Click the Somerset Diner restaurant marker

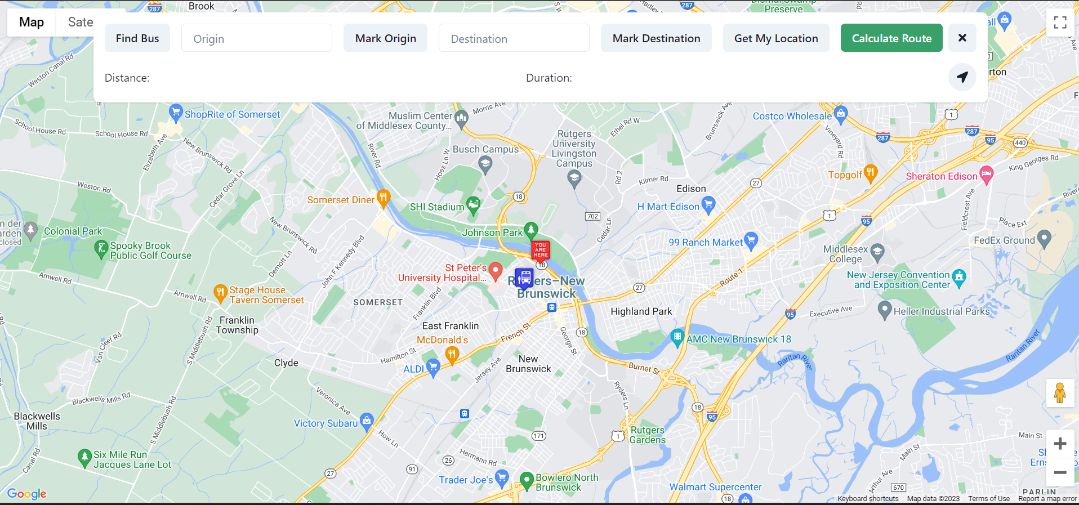point(384,198)
